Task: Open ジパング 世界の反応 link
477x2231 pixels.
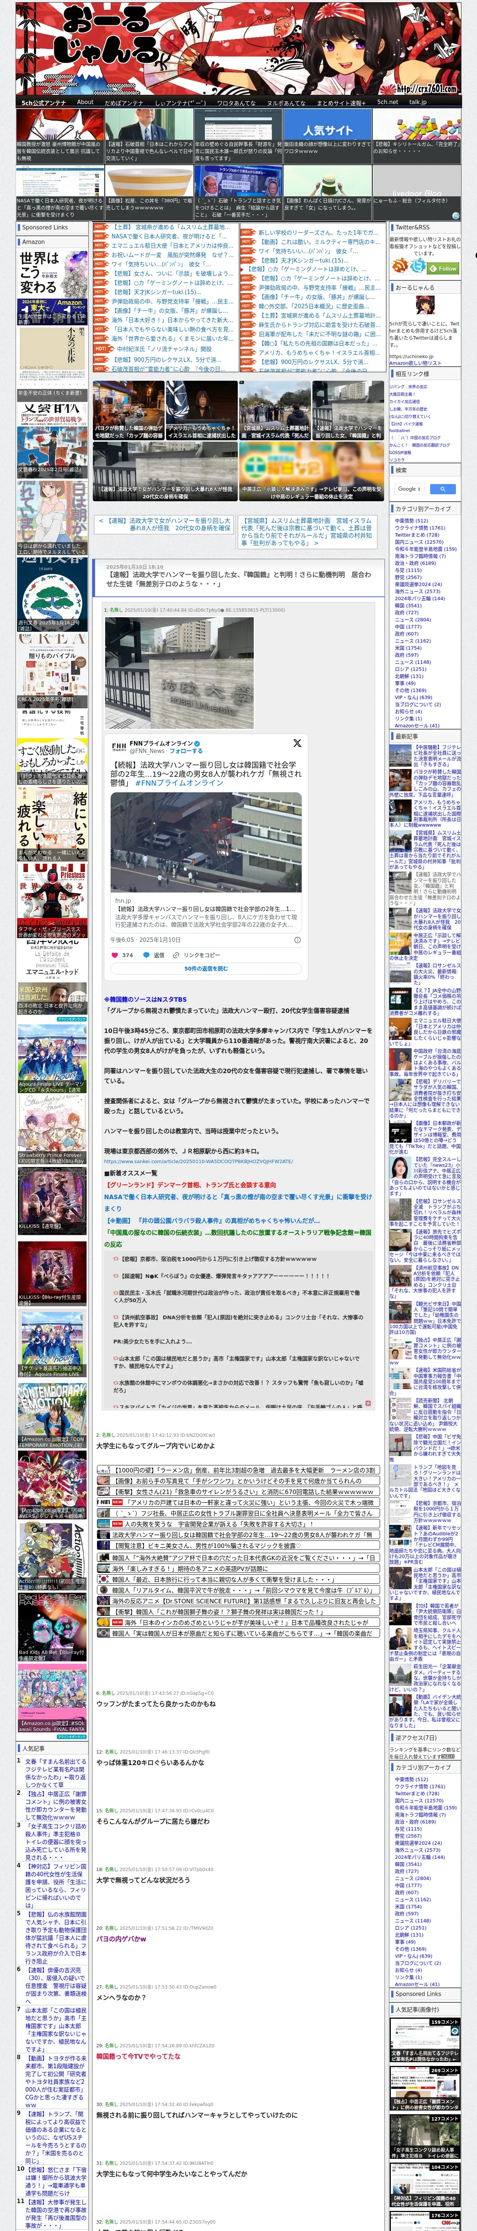Action: (408, 386)
